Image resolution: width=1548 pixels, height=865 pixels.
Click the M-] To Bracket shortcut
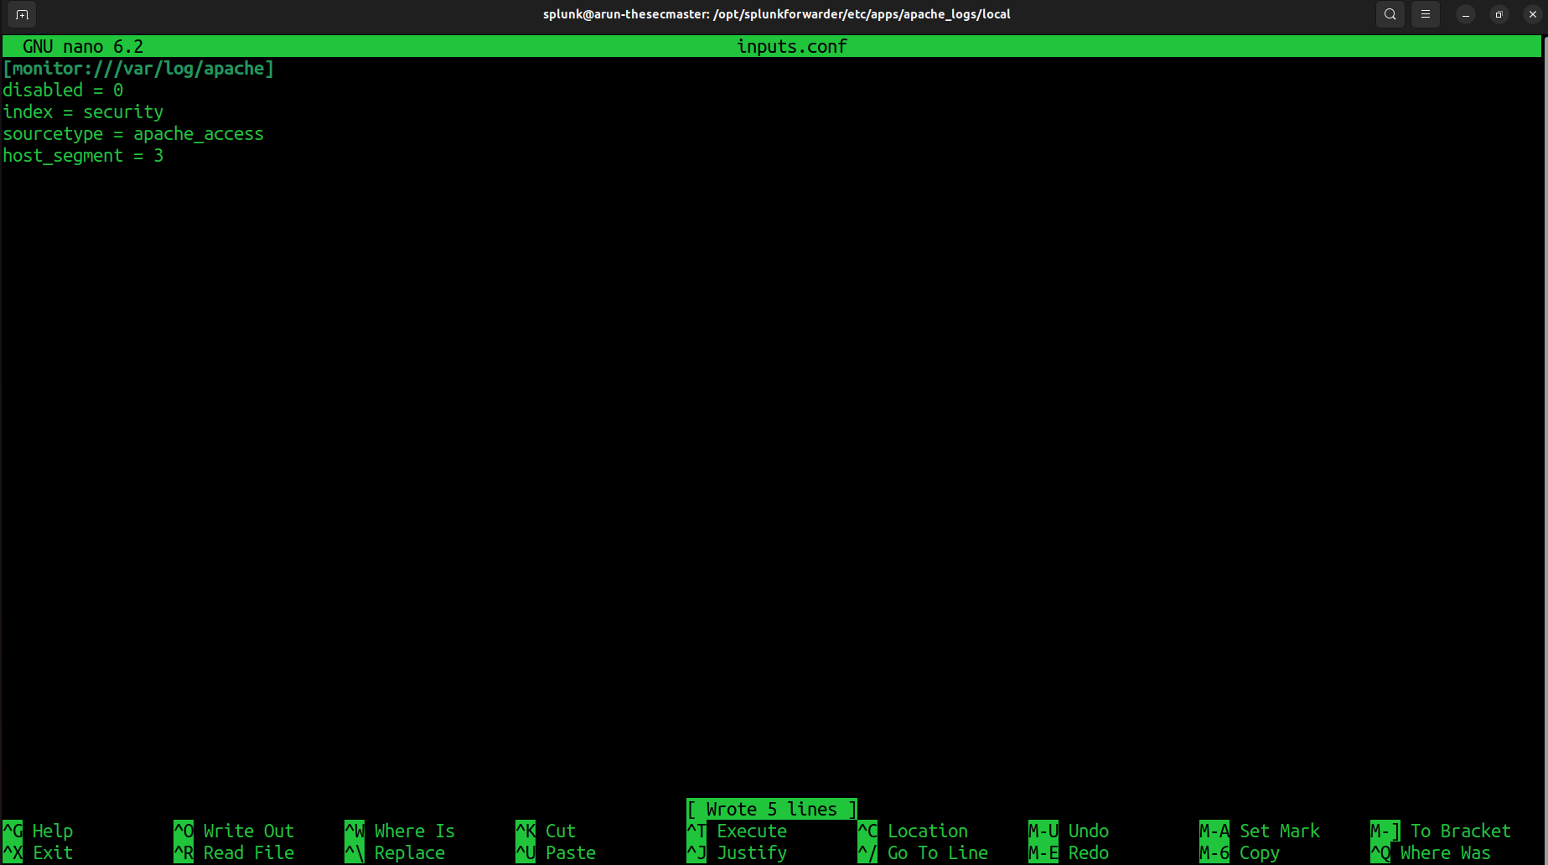(x=1441, y=831)
